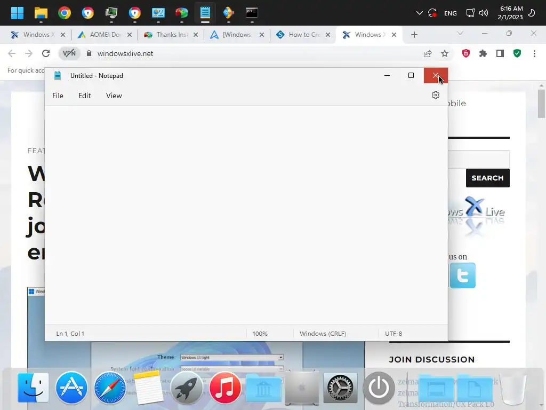This screenshot has width=546, height=410.
Task: Open the Windows Start menu
Action: [x=17, y=13]
